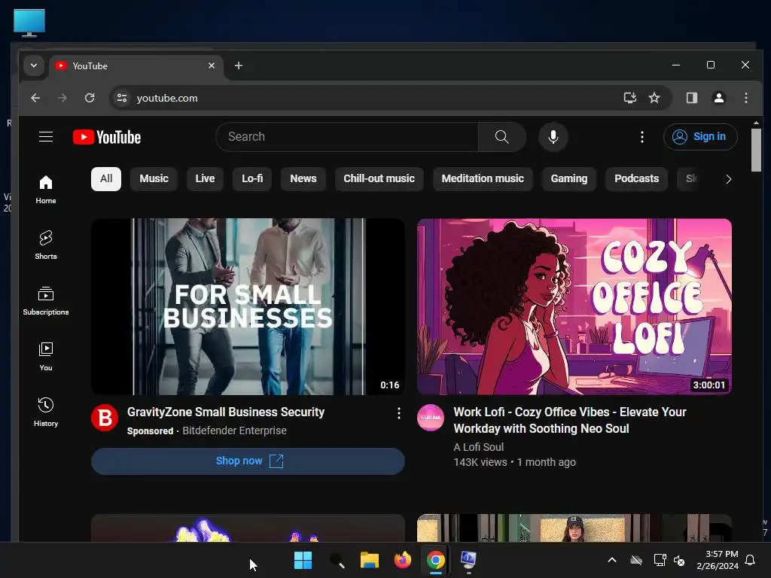Select the Lo-fi filter chip
Image resolution: width=771 pixels, height=578 pixels.
[252, 178]
